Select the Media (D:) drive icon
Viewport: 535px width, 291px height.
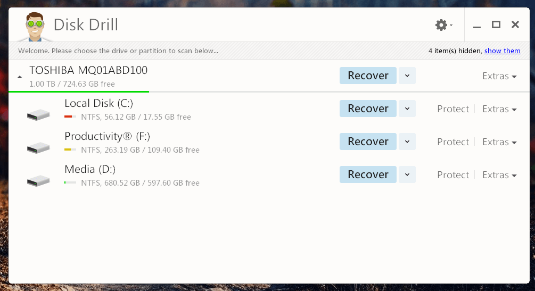(x=38, y=181)
